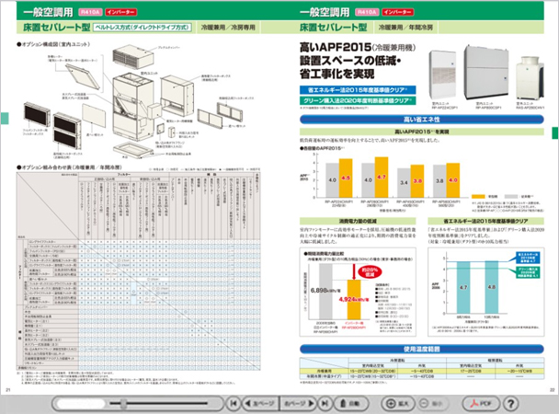The width and height of the screenshot is (559, 414).
Task: Open the PDF version
Action: pos(481,403)
